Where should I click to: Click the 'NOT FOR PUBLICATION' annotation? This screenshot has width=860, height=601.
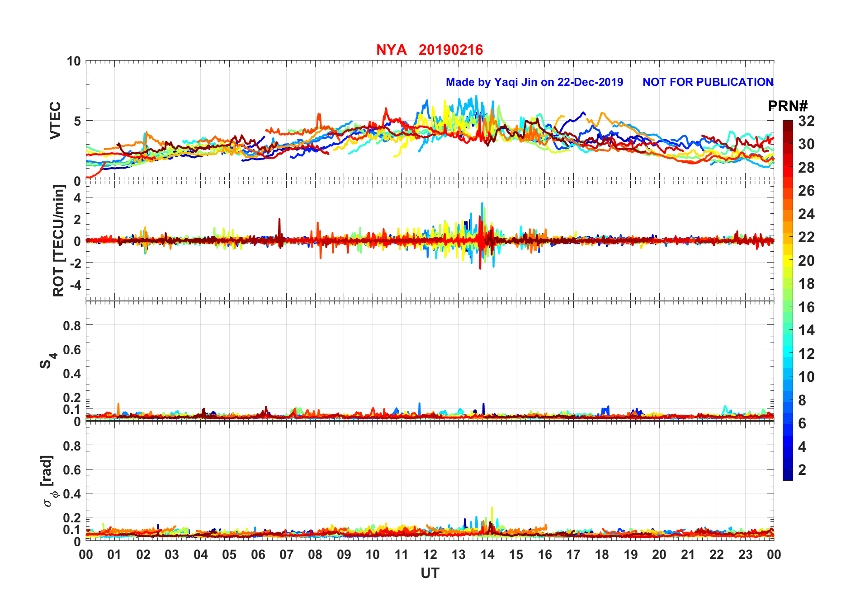click(x=708, y=82)
